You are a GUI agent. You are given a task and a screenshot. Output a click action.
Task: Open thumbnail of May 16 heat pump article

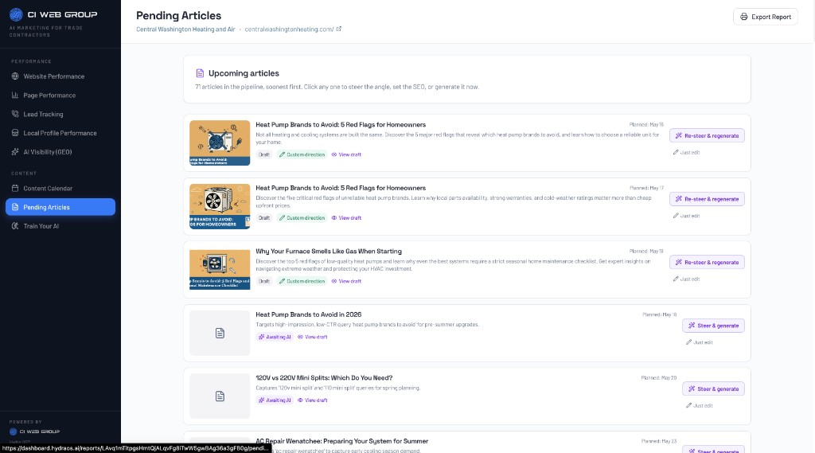(220, 143)
